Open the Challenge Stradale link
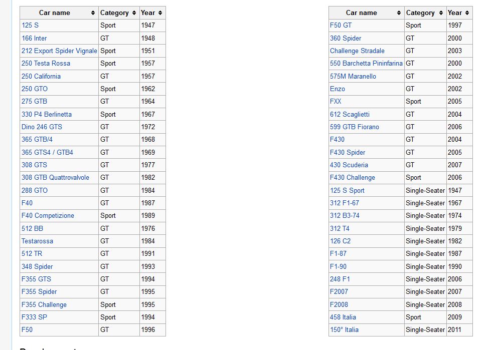Image resolution: width=501 pixels, height=350 pixels. 357,51
